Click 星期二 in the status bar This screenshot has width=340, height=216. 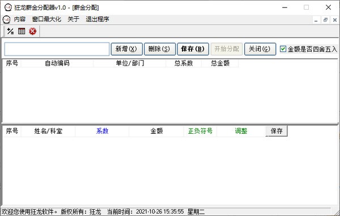pos(196,211)
